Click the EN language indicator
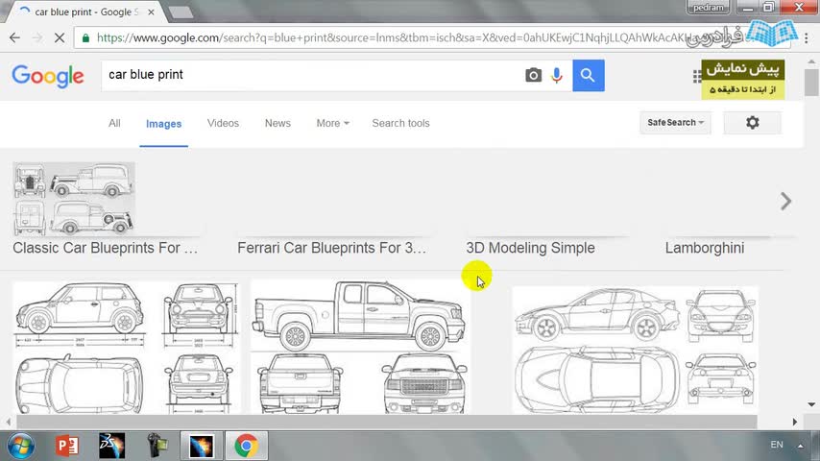This screenshot has width=820, height=461. [777, 445]
